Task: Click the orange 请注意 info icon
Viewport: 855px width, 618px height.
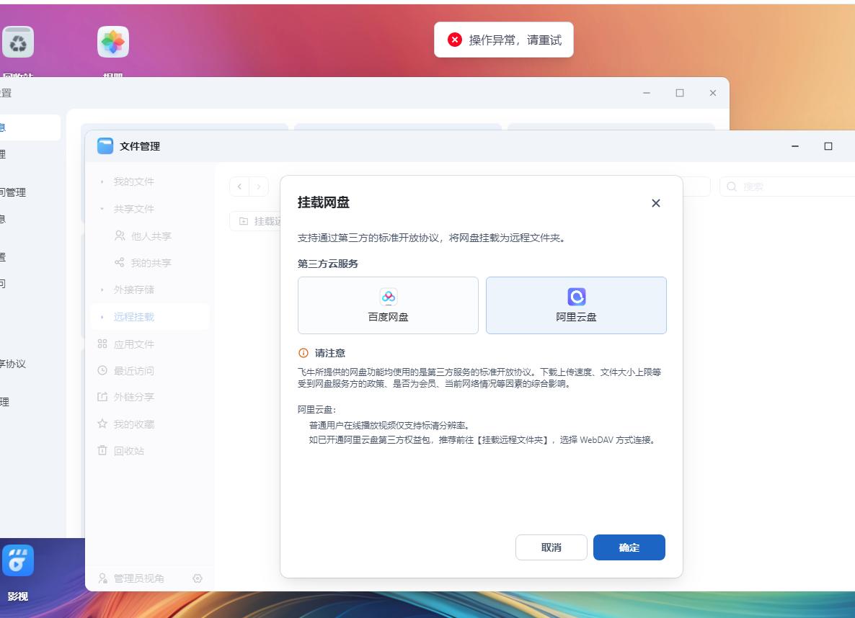Action: click(304, 353)
